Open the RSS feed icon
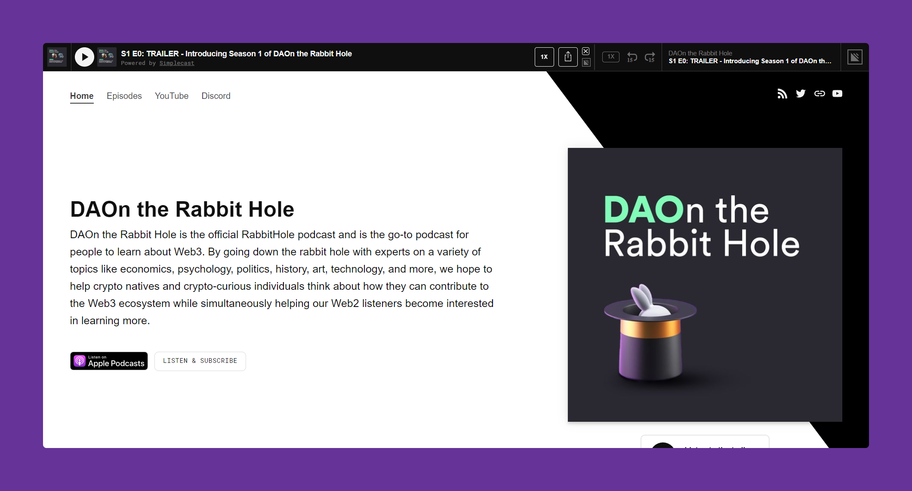The width and height of the screenshot is (912, 491). point(782,94)
